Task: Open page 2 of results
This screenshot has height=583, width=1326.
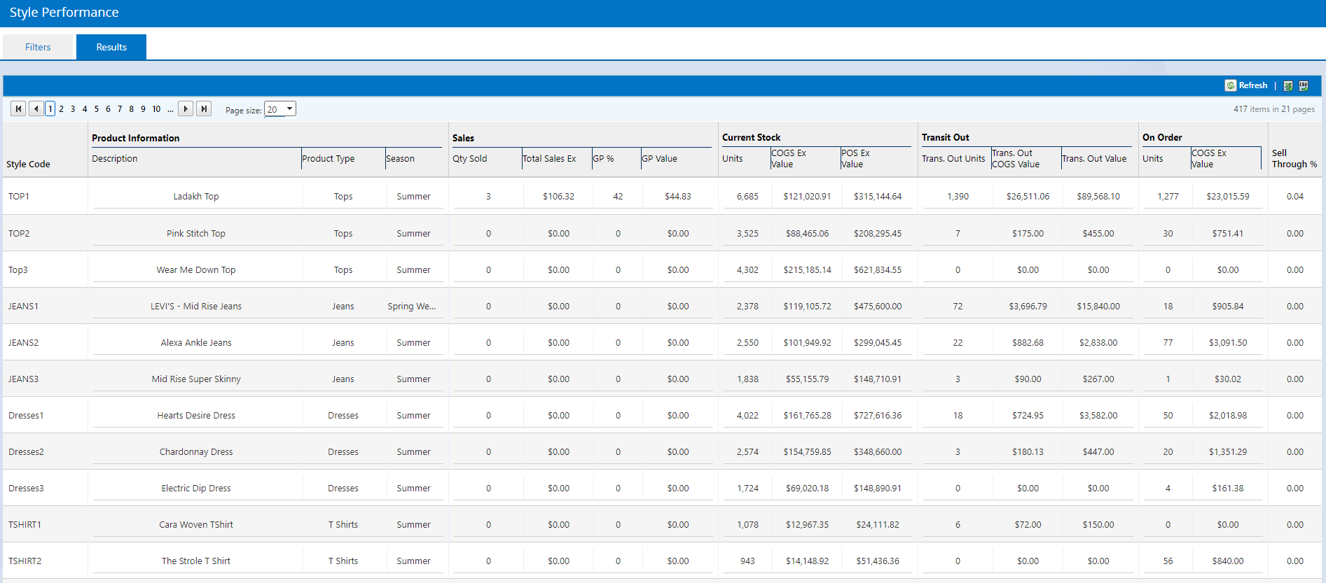Action: click(x=62, y=109)
